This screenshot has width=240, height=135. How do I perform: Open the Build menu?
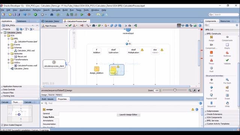tap(65, 10)
